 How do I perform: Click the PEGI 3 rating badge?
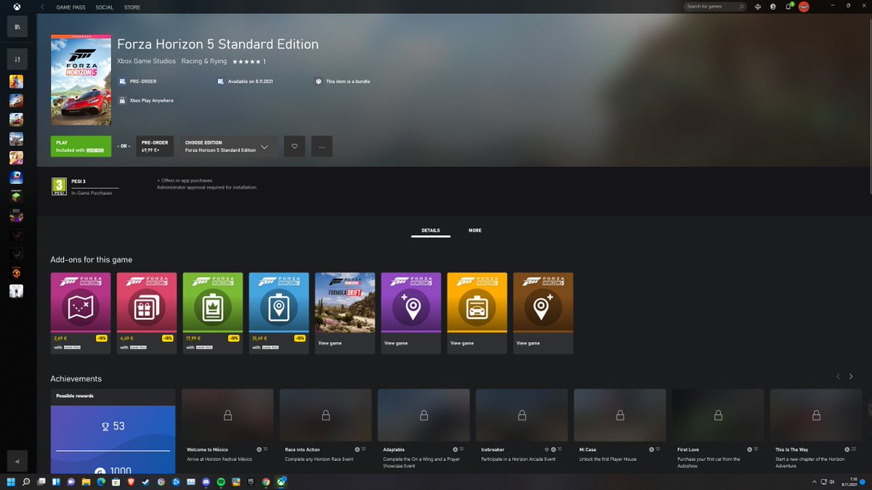pos(59,187)
